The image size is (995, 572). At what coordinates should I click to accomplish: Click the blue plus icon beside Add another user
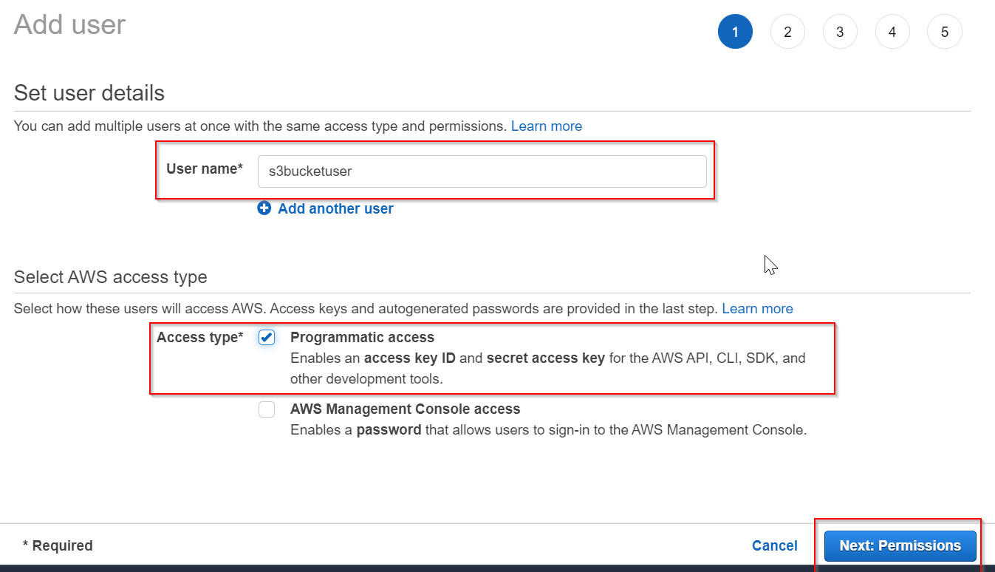[x=264, y=208]
